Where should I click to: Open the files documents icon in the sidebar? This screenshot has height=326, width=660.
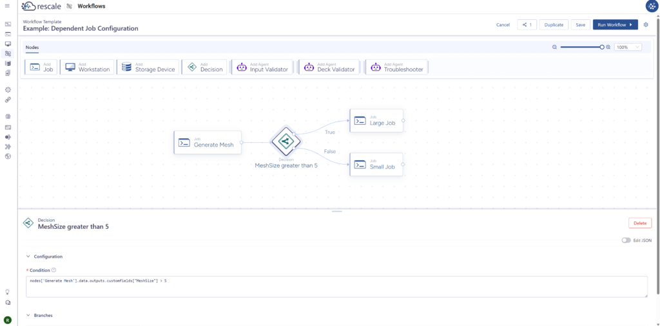click(x=8, y=73)
